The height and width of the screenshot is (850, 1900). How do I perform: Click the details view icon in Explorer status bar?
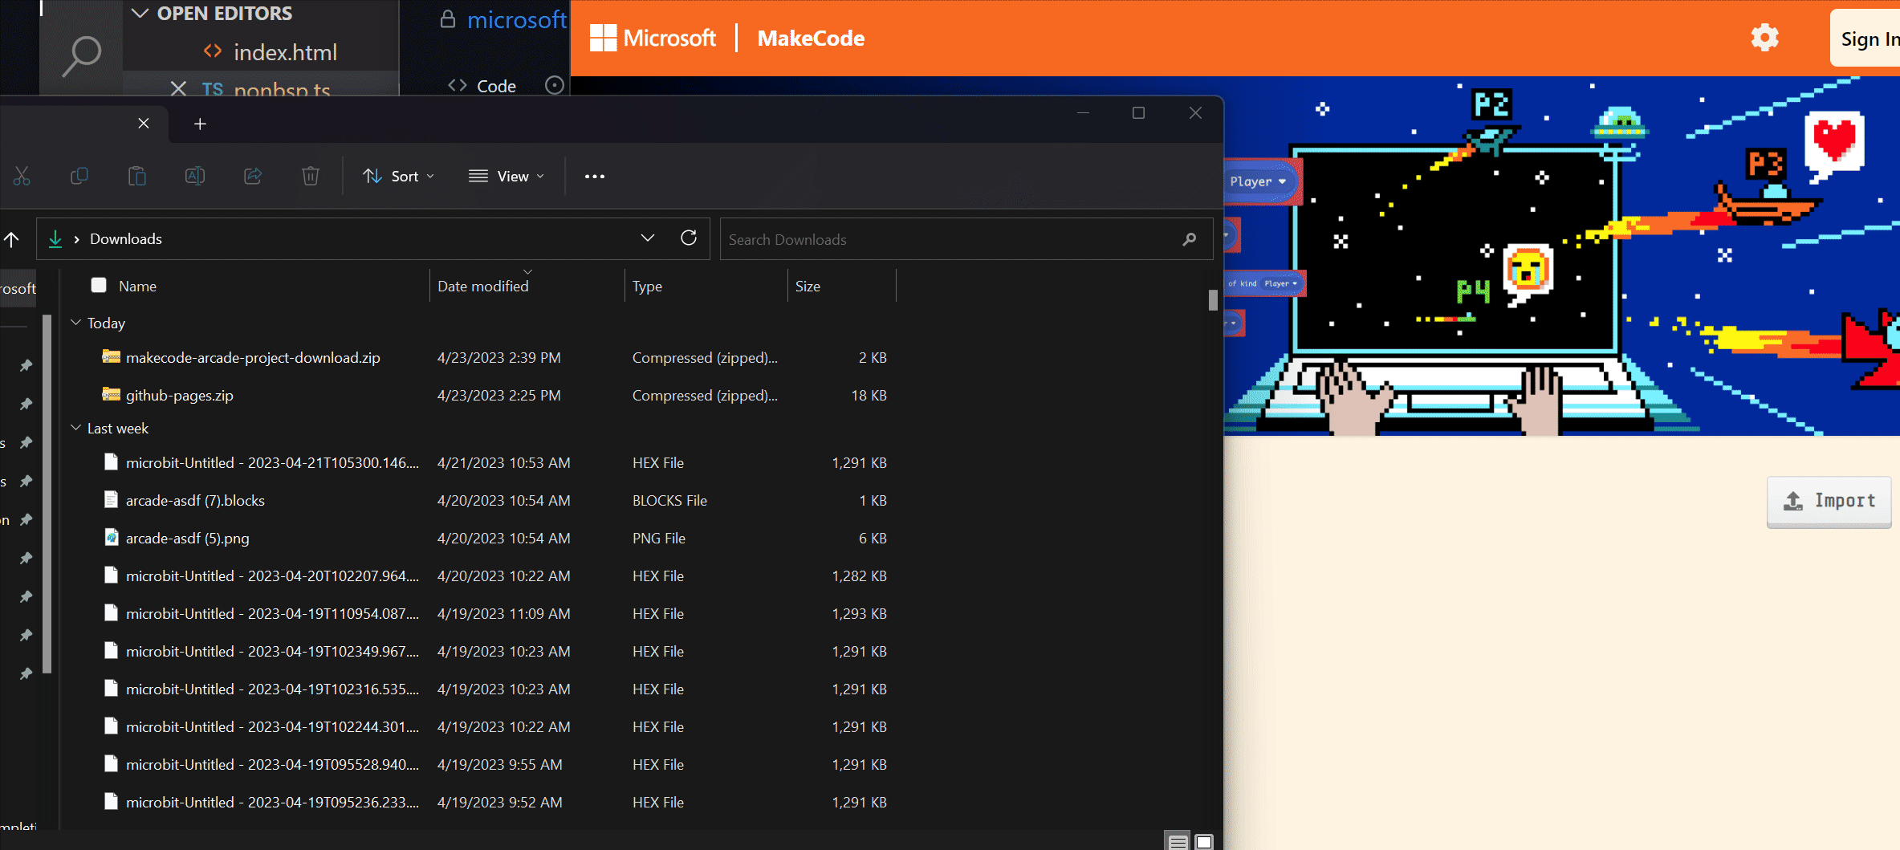click(1178, 842)
